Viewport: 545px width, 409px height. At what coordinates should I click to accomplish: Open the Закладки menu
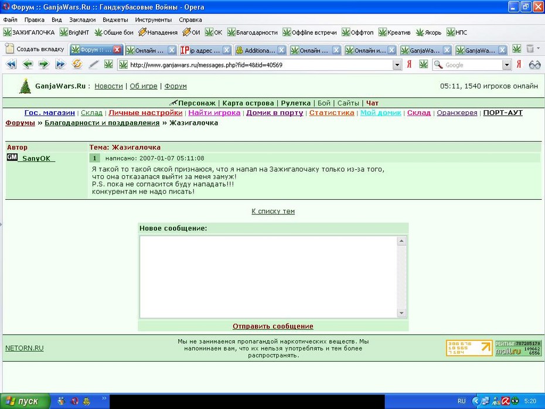pos(83,20)
